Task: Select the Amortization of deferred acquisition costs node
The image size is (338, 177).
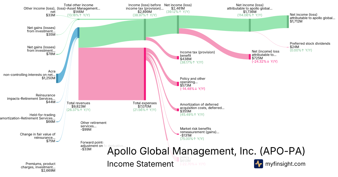Action: pos(178,109)
